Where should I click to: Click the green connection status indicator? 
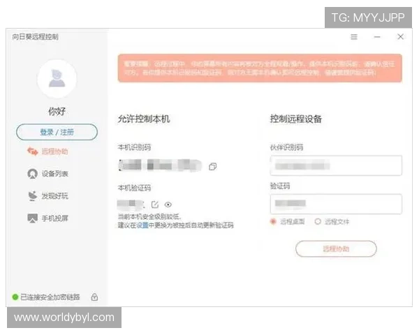(15, 297)
